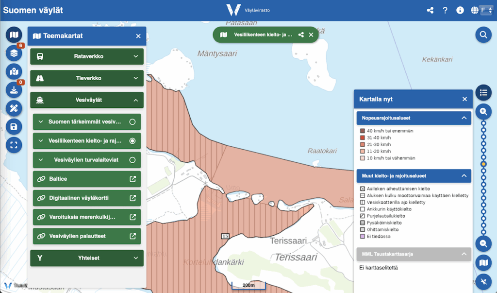Image resolution: width=497 pixels, height=293 pixels.
Task: Toggle fullscreen mode icon in left sidebar
Action: click(x=14, y=145)
